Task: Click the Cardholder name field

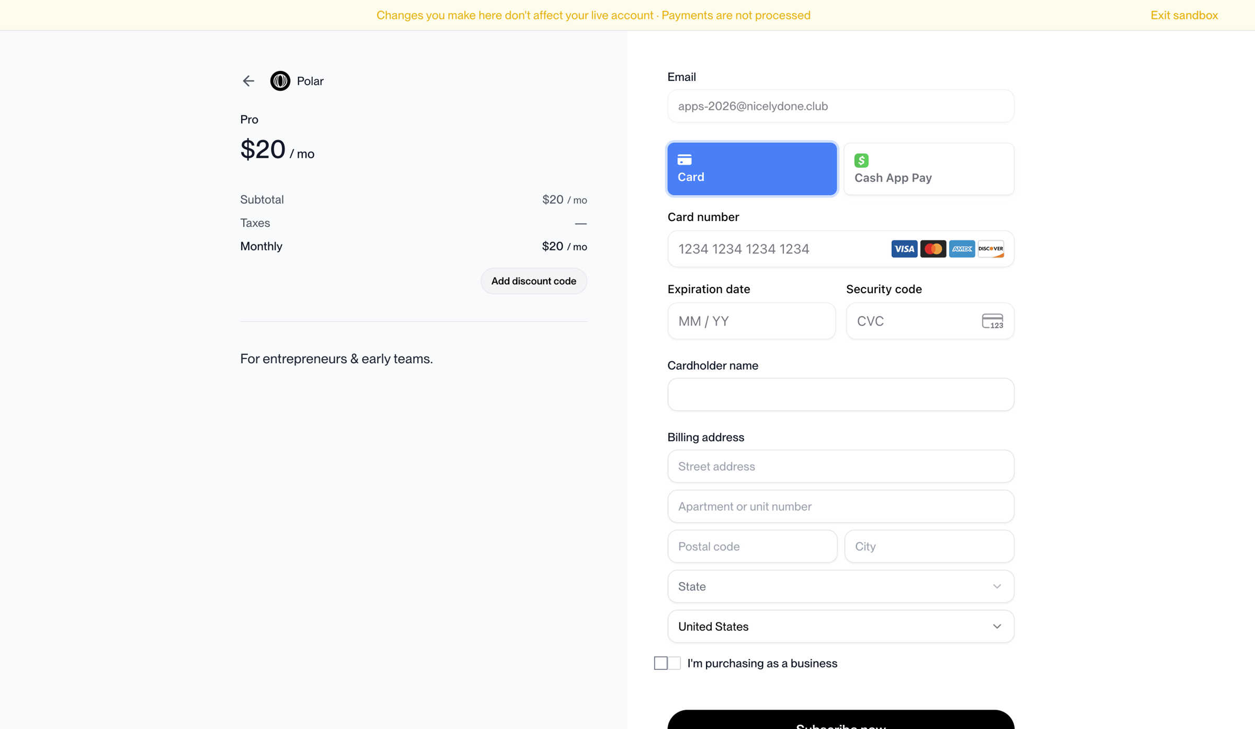Action: pos(840,395)
